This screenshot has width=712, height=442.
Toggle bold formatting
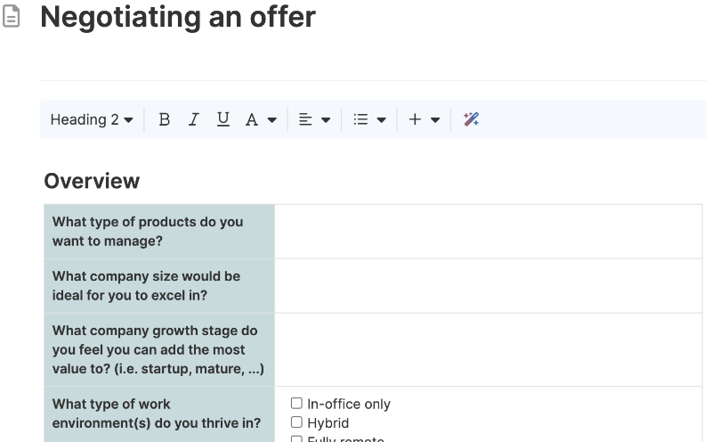[x=164, y=119]
